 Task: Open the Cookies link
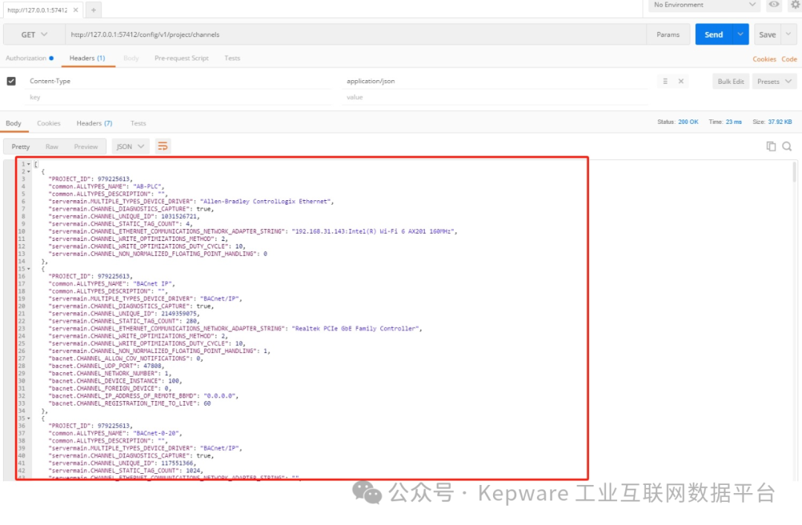point(764,59)
